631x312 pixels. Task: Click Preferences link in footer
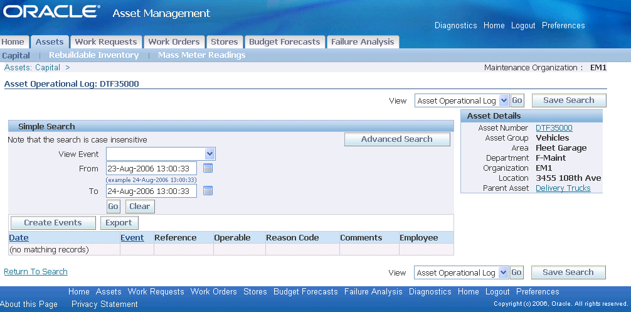pos(538,292)
